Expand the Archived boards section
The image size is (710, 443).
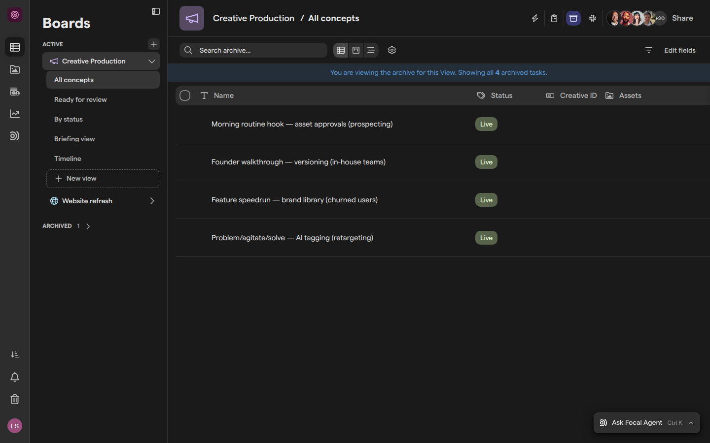click(x=88, y=226)
